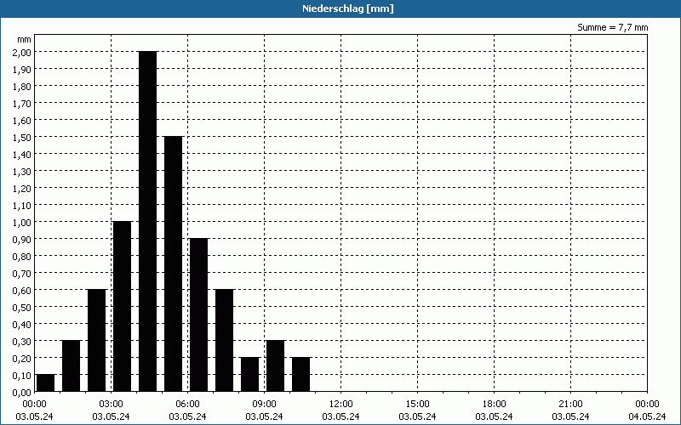The height and width of the screenshot is (425, 681).
Task: Click the 0,20 bar just before 09:00
Action: coord(249,375)
